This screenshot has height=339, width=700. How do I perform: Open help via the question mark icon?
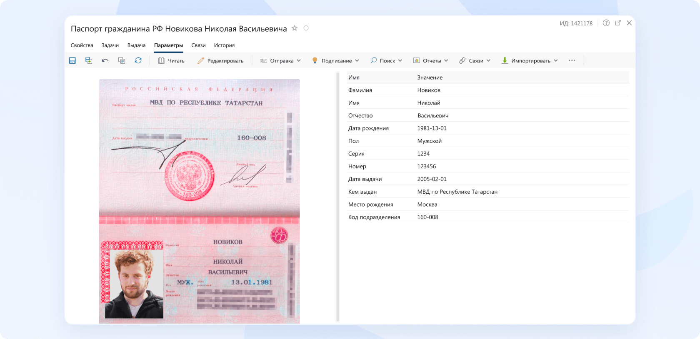(x=606, y=23)
